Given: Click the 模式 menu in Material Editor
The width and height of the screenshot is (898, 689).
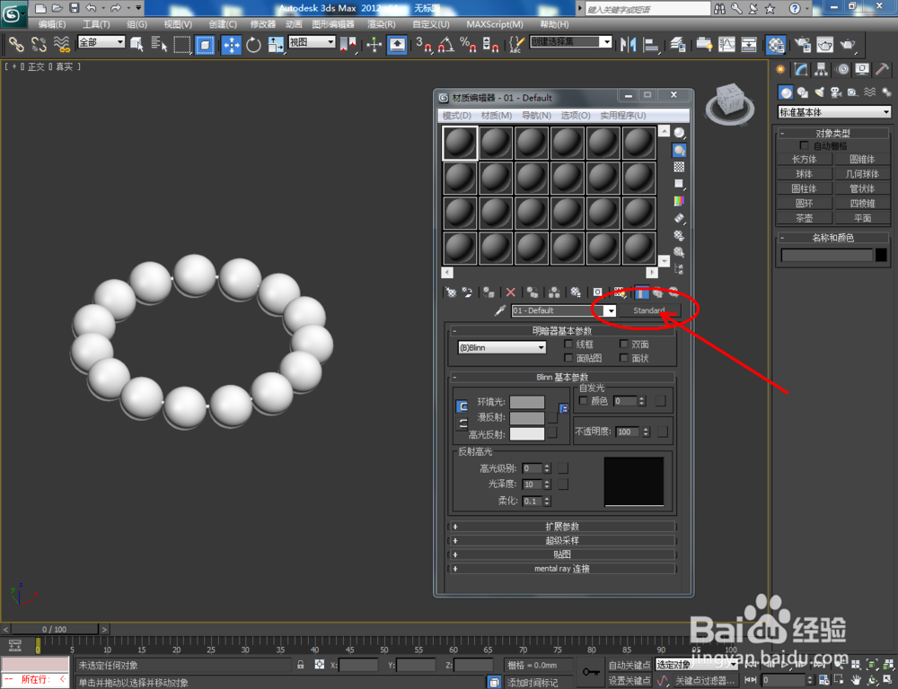Looking at the screenshot, I should pos(458,115).
